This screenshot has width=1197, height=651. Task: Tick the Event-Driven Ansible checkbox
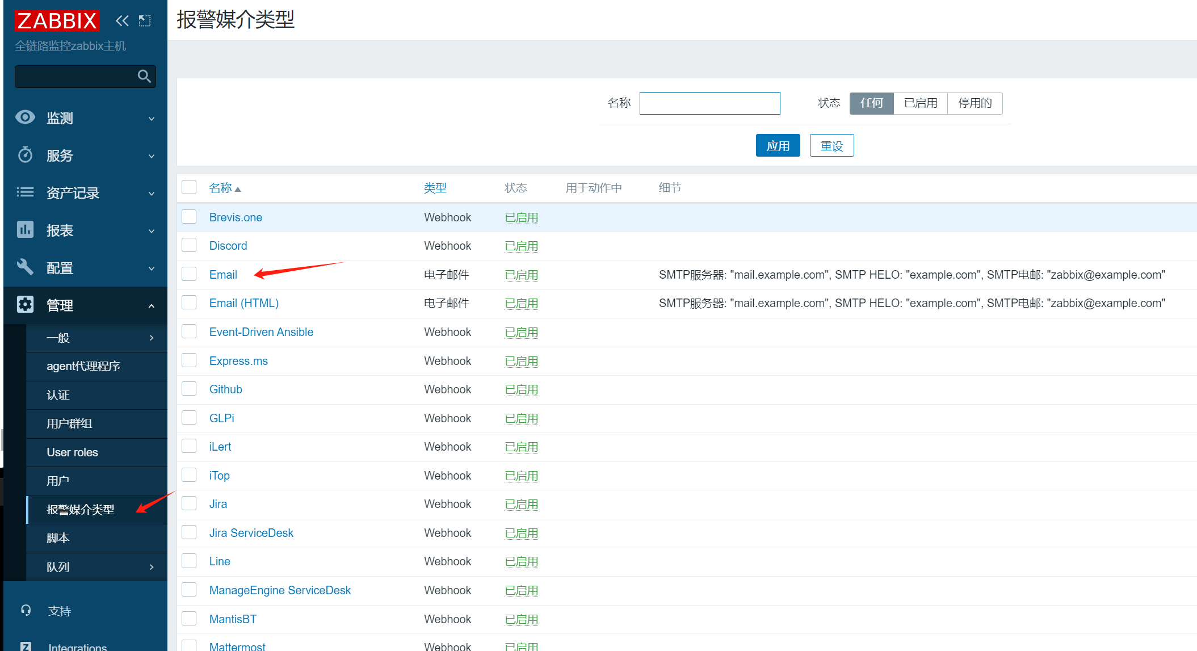click(189, 331)
